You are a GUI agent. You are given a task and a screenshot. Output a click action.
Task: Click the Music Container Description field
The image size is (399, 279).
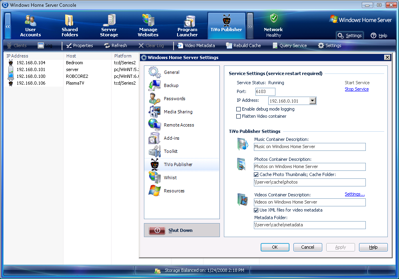(310, 146)
